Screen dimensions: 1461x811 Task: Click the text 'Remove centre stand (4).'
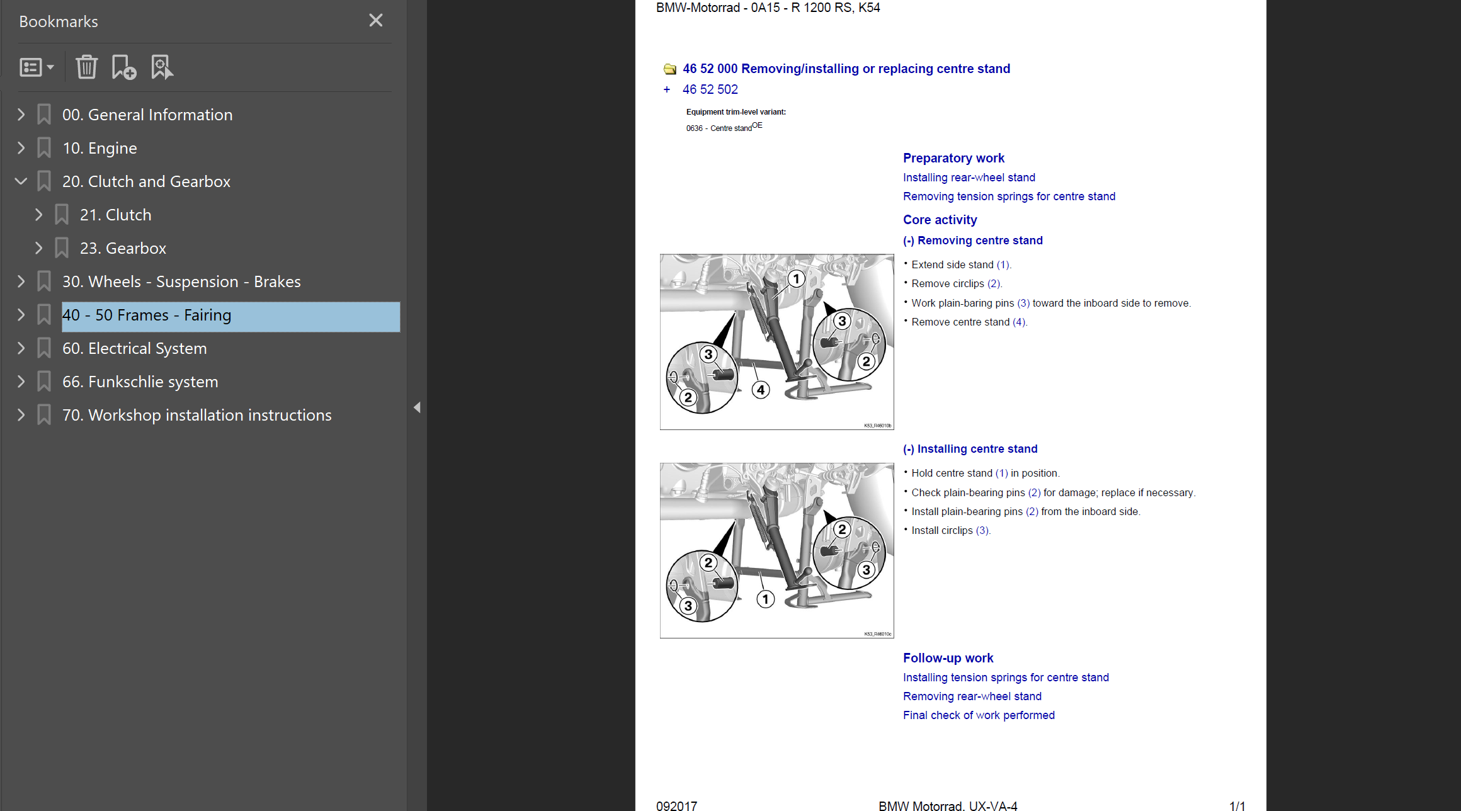[969, 322]
